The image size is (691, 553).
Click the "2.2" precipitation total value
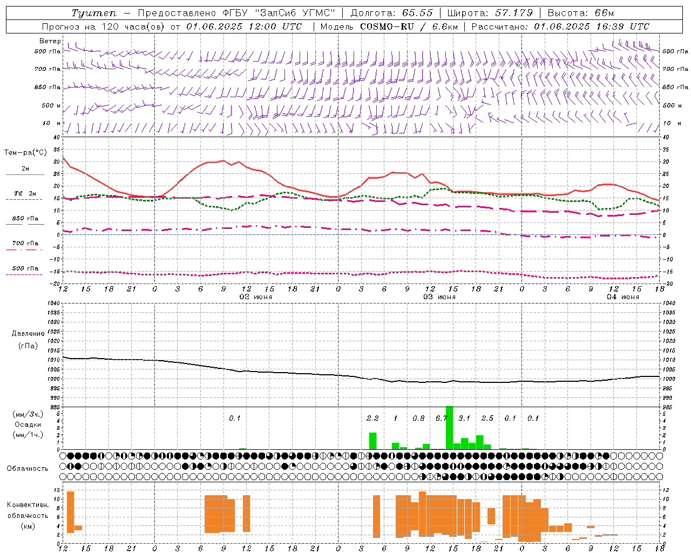pyautogui.click(x=372, y=418)
